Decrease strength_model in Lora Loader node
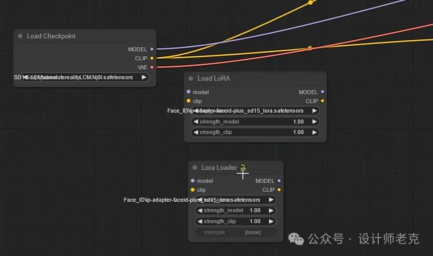433x256 pixels. 200,210
